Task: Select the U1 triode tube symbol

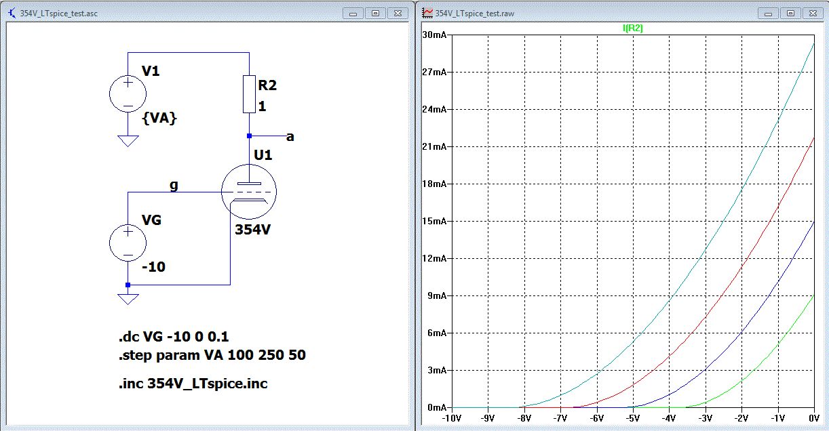Action: click(248, 192)
